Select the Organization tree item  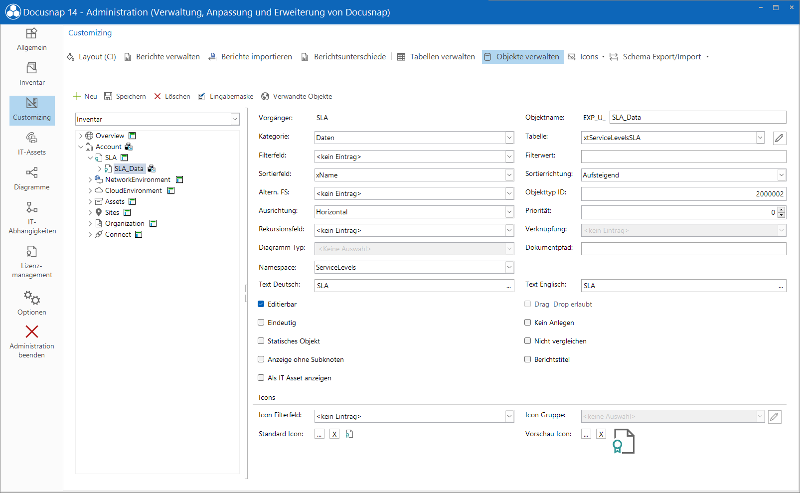coord(125,224)
